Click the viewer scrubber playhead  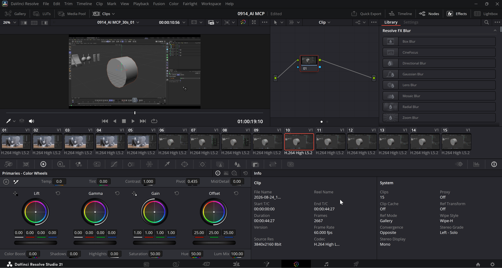[x=135, y=113]
